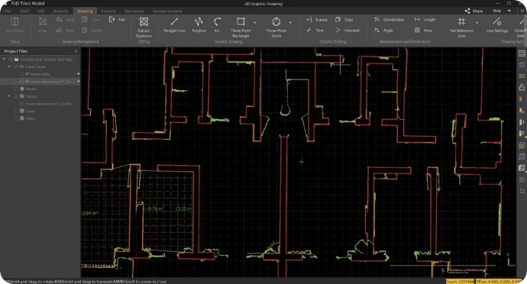Undo the last drawing action

66,20
